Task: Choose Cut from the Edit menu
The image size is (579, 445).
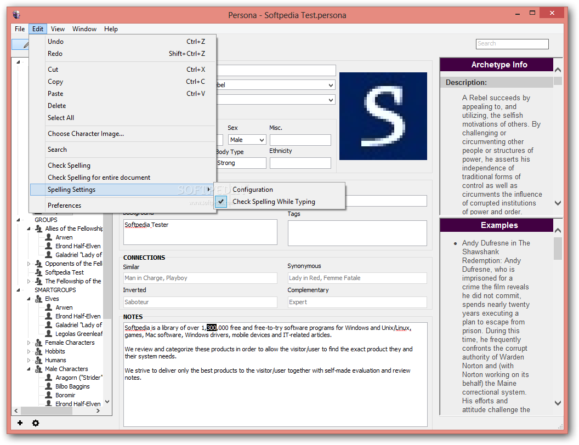Action: point(123,70)
